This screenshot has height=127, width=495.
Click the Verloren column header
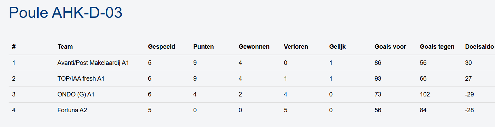point(296,47)
